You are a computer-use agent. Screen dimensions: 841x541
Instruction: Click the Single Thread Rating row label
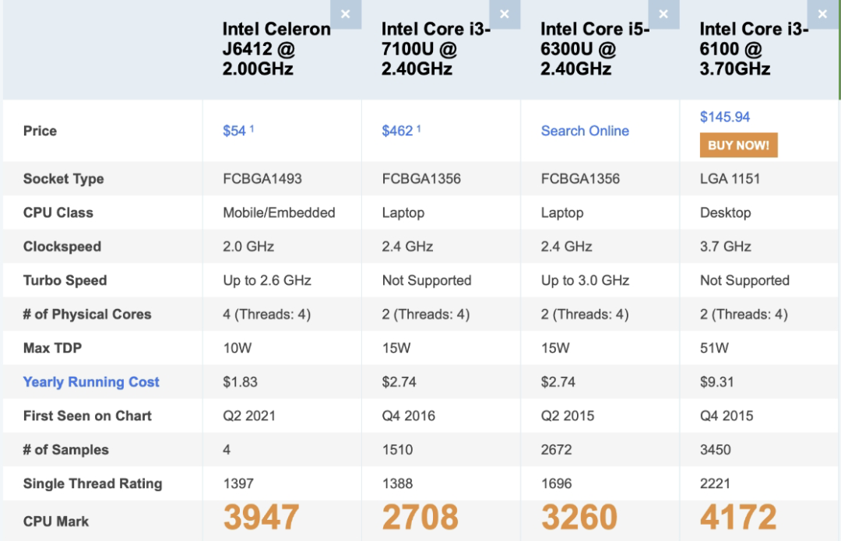click(x=92, y=483)
